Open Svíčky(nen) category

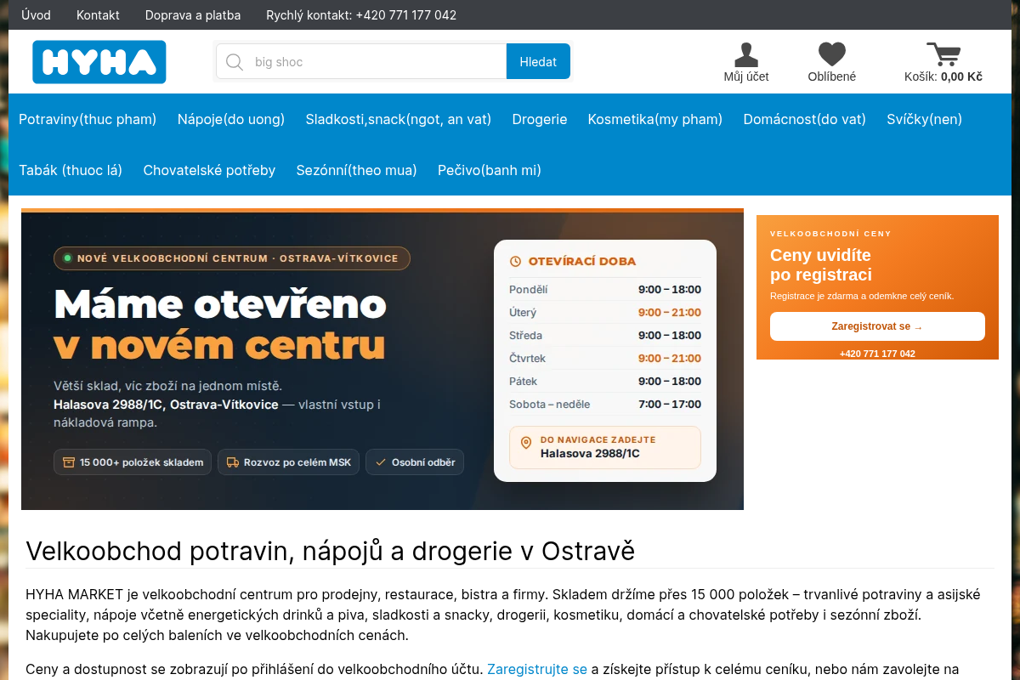tap(925, 119)
